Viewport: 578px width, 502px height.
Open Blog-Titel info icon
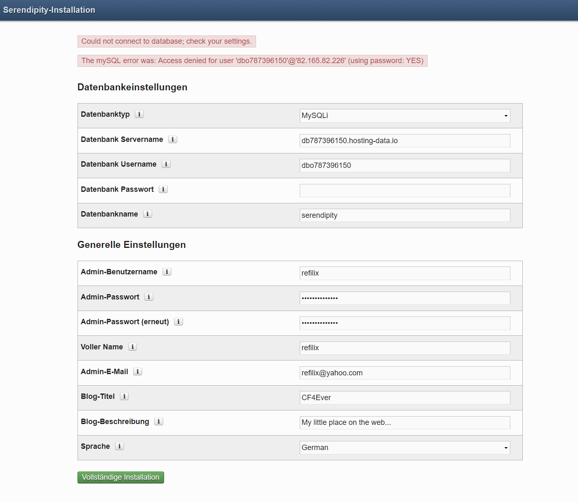[x=124, y=396]
